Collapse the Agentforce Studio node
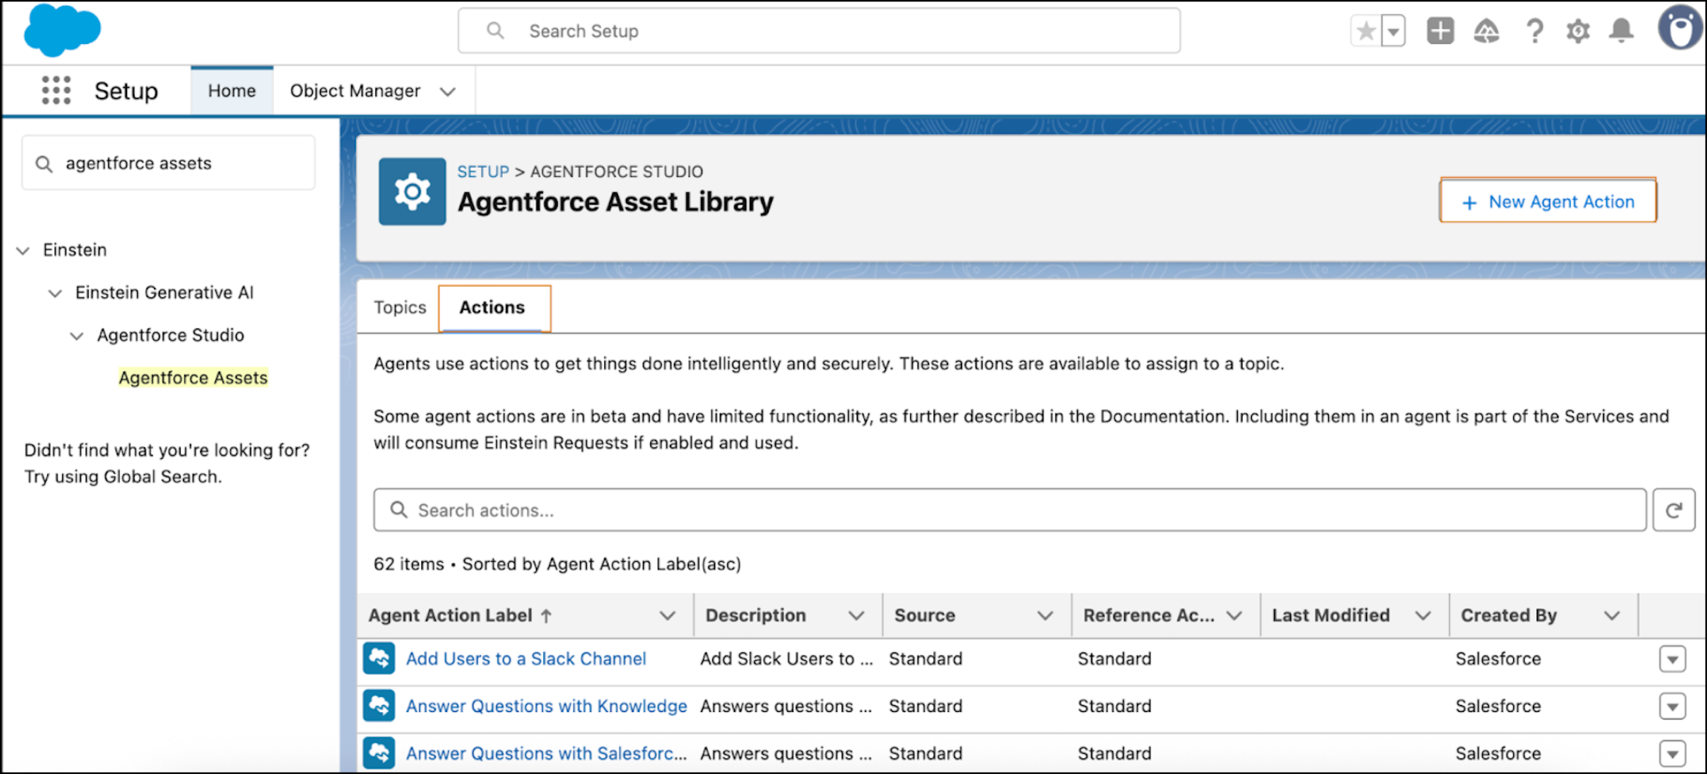This screenshot has height=774, width=1707. (x=77, y=336)
